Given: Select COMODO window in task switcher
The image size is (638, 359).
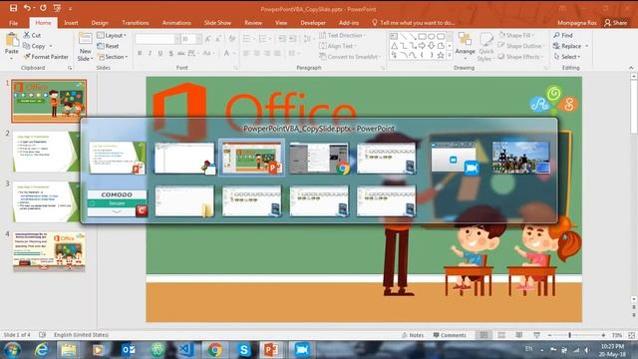Looking at the screenshot, I should (117, 202).
